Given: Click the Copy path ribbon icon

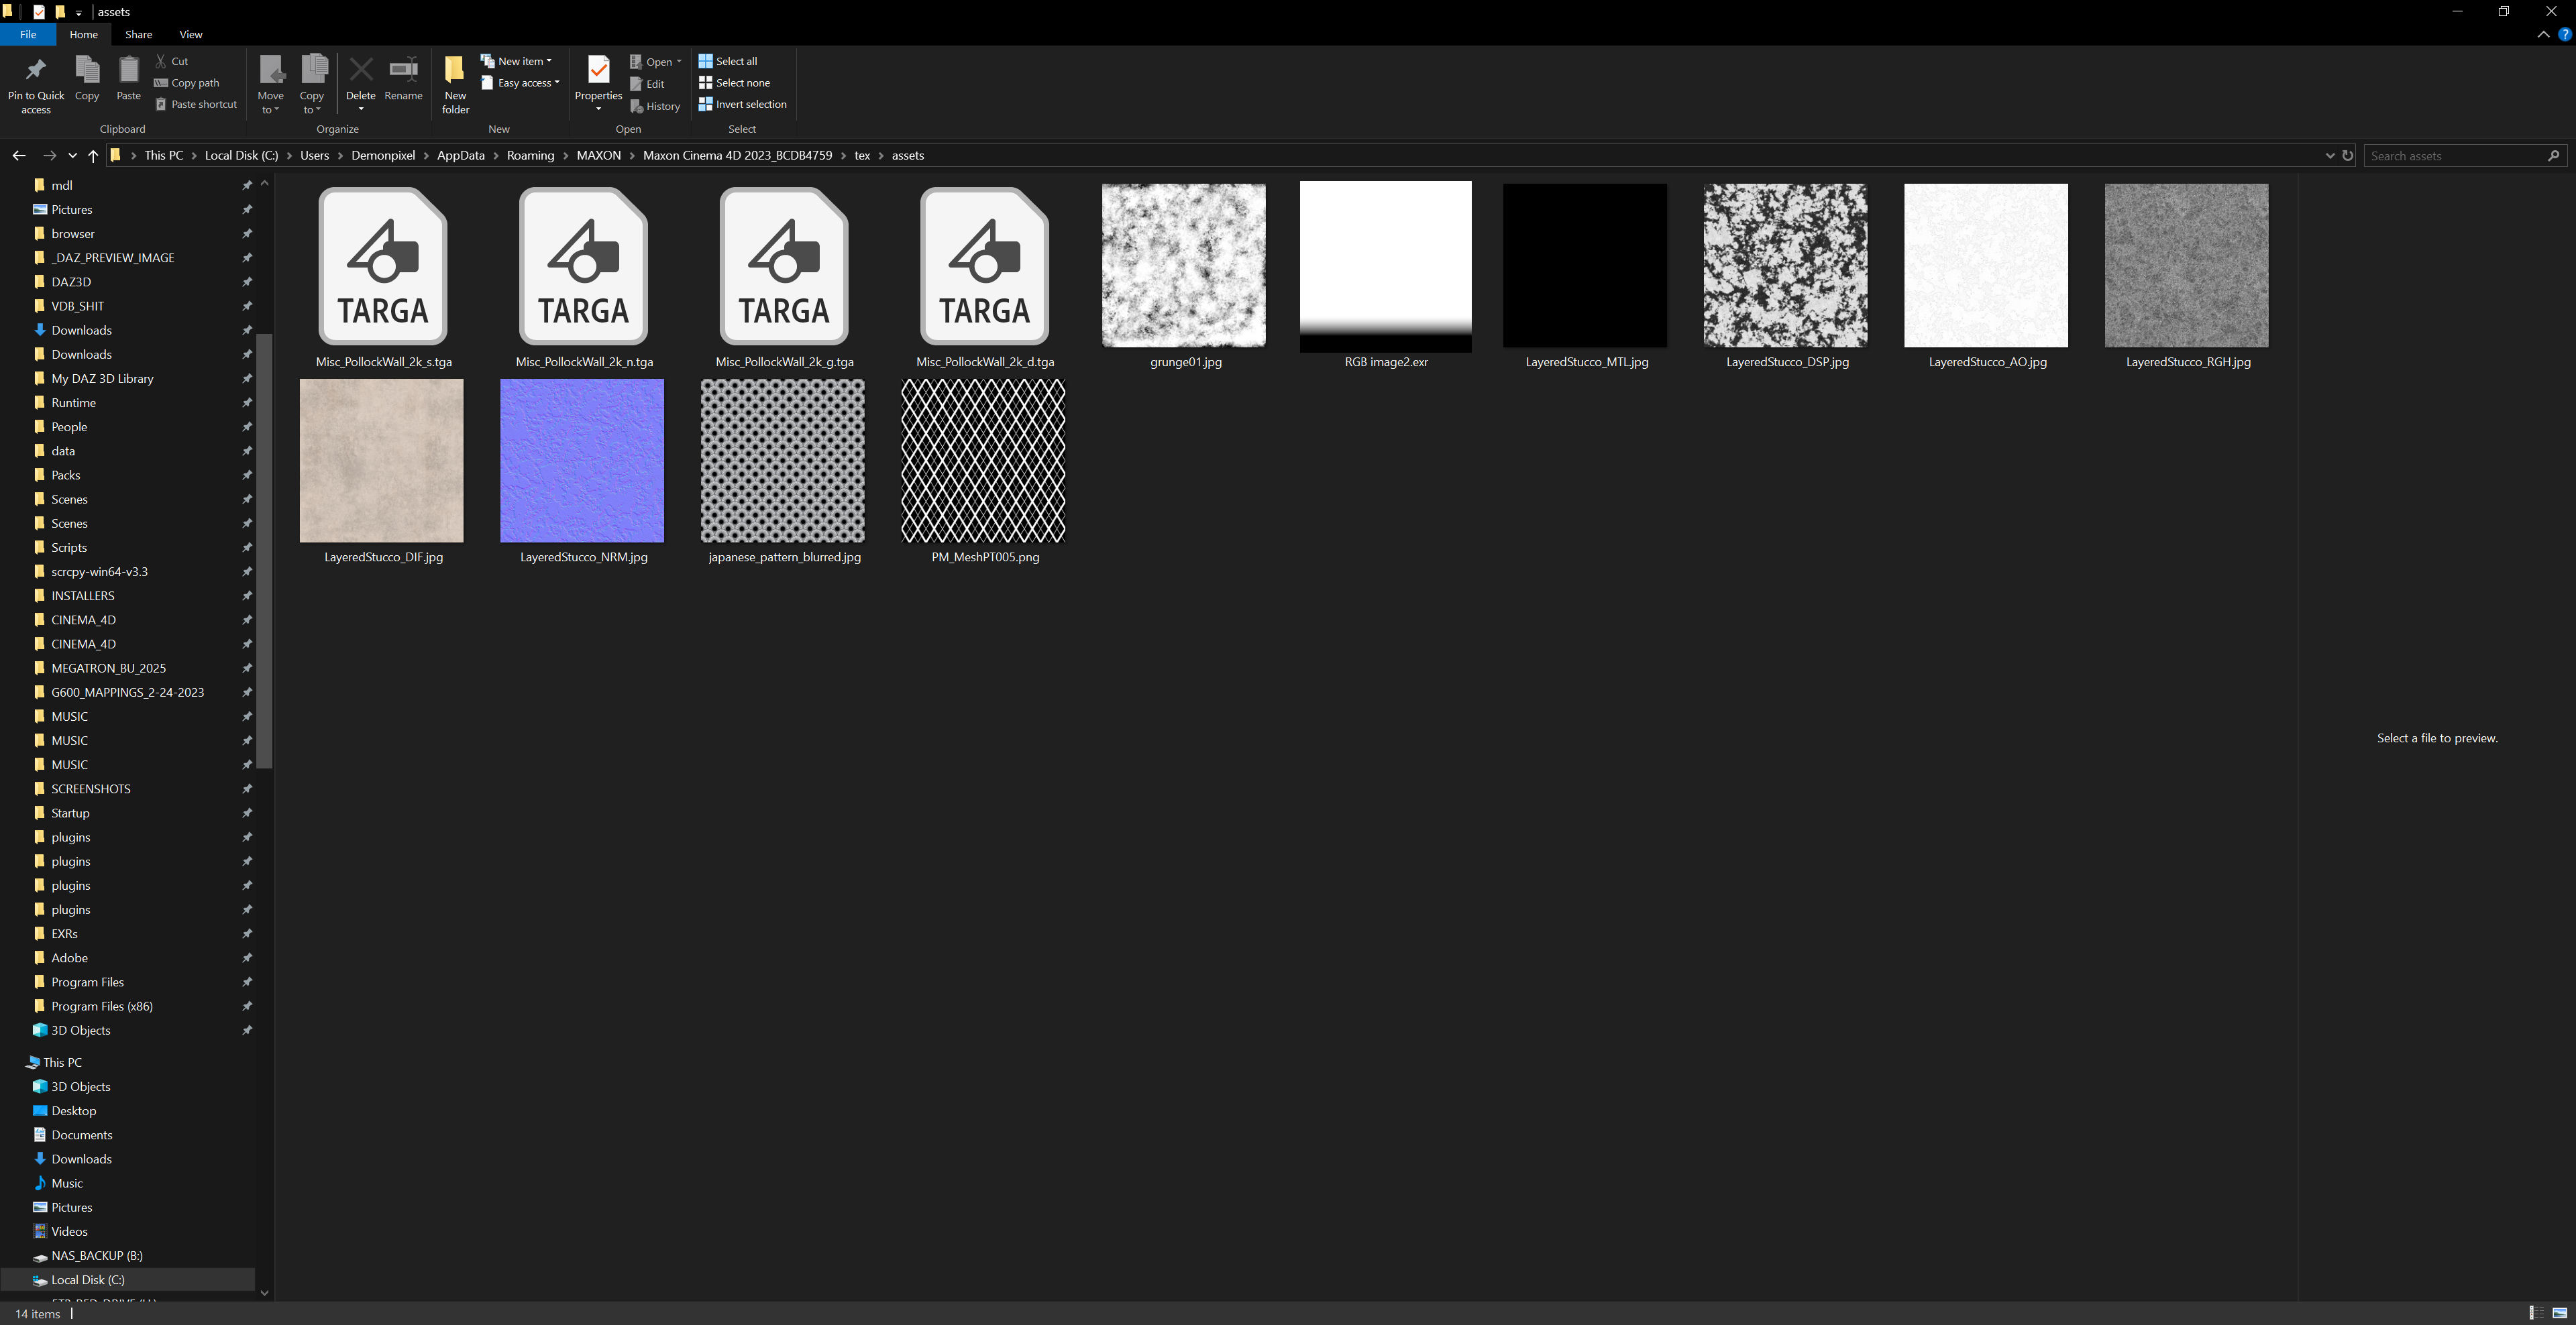Looking at the screenshot, I should pos(161,83).
